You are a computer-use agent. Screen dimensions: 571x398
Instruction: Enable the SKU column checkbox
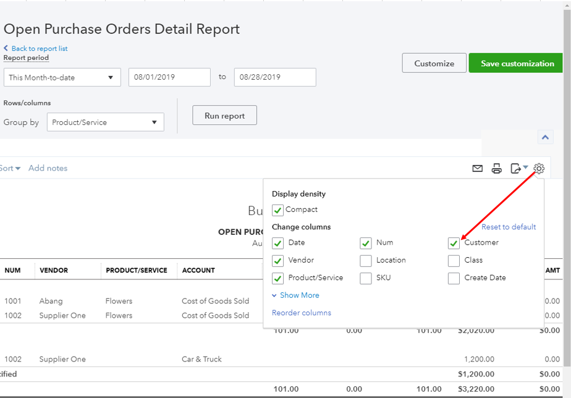point(366,278)
